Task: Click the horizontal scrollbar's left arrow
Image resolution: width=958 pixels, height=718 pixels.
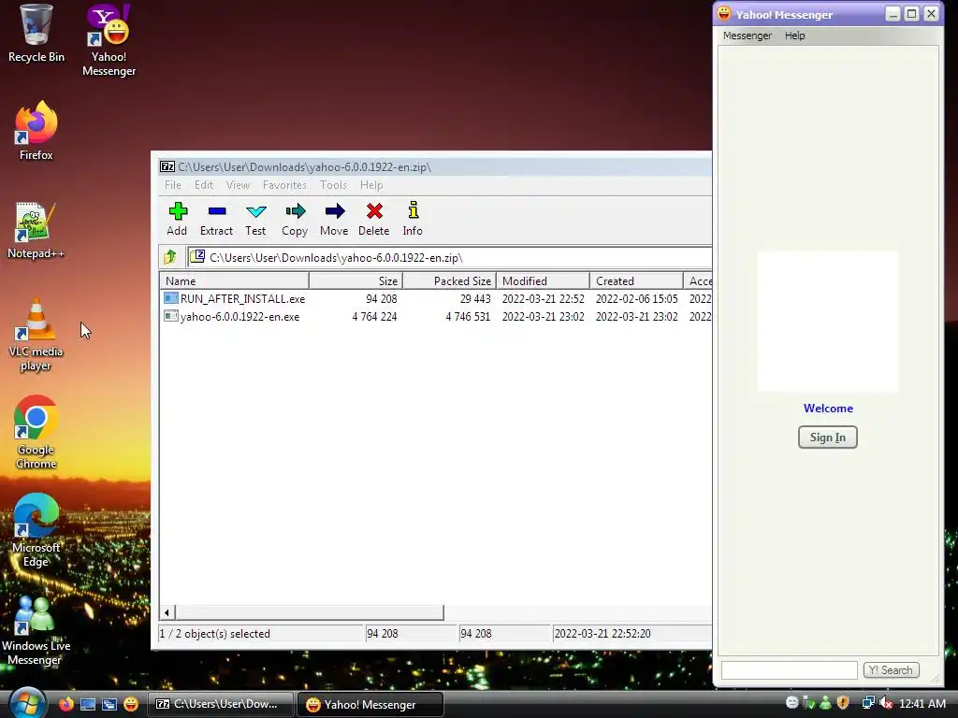Action: (167, 612)
